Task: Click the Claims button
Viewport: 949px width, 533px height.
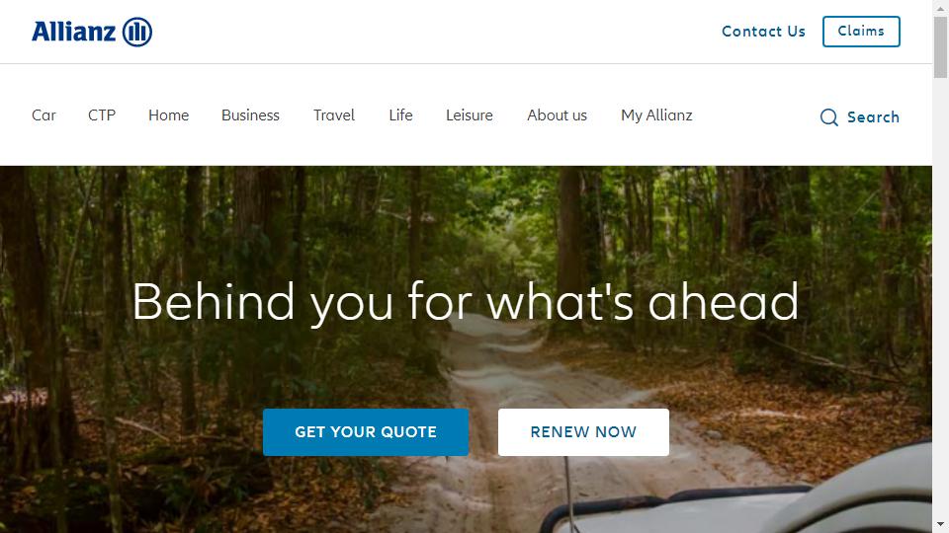Action: pyautogui.click(x=861, y=32)
